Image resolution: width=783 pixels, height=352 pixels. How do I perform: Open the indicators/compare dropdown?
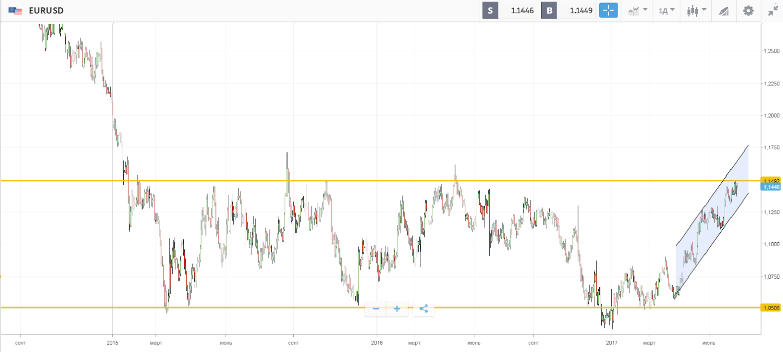[637, 10]
